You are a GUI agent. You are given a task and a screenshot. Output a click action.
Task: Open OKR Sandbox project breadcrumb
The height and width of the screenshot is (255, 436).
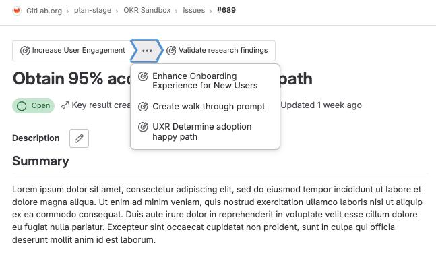click(x=147, y=11)
